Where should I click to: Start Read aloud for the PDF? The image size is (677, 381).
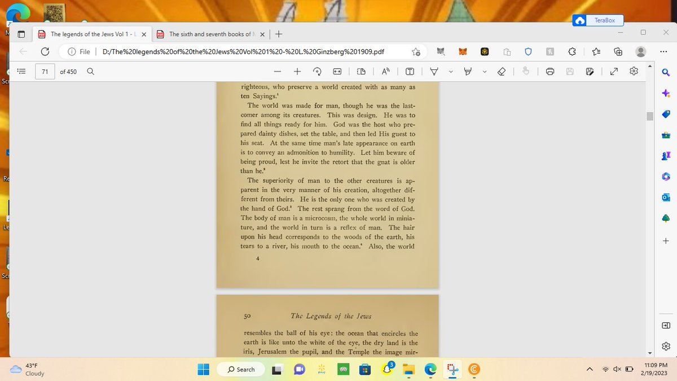386,72
